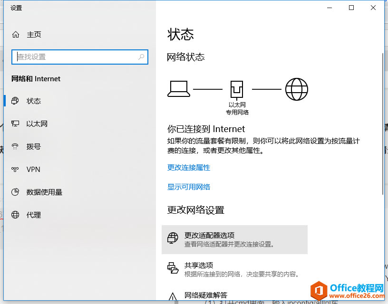Select the 状态 sidebar item

(x=34, y=101)
